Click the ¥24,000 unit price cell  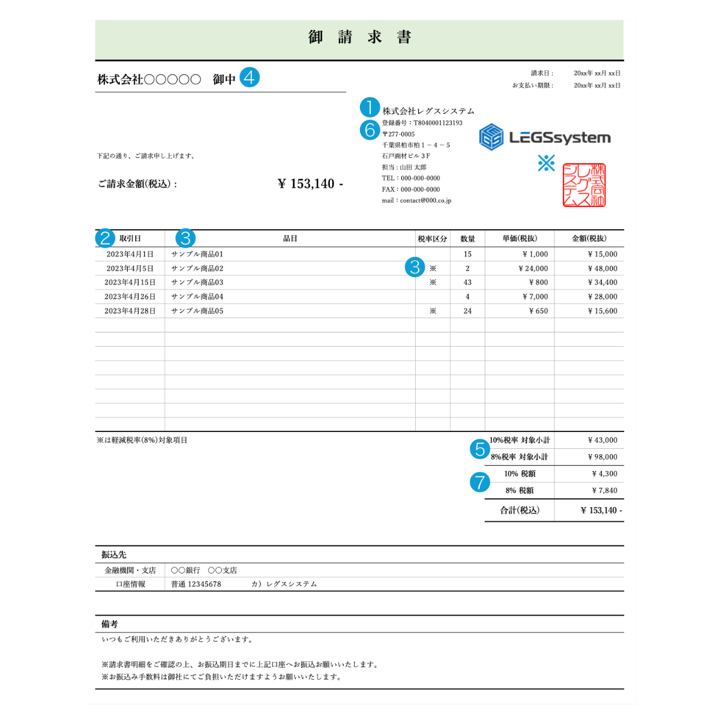pyautogui.click(x=533, y=269)
